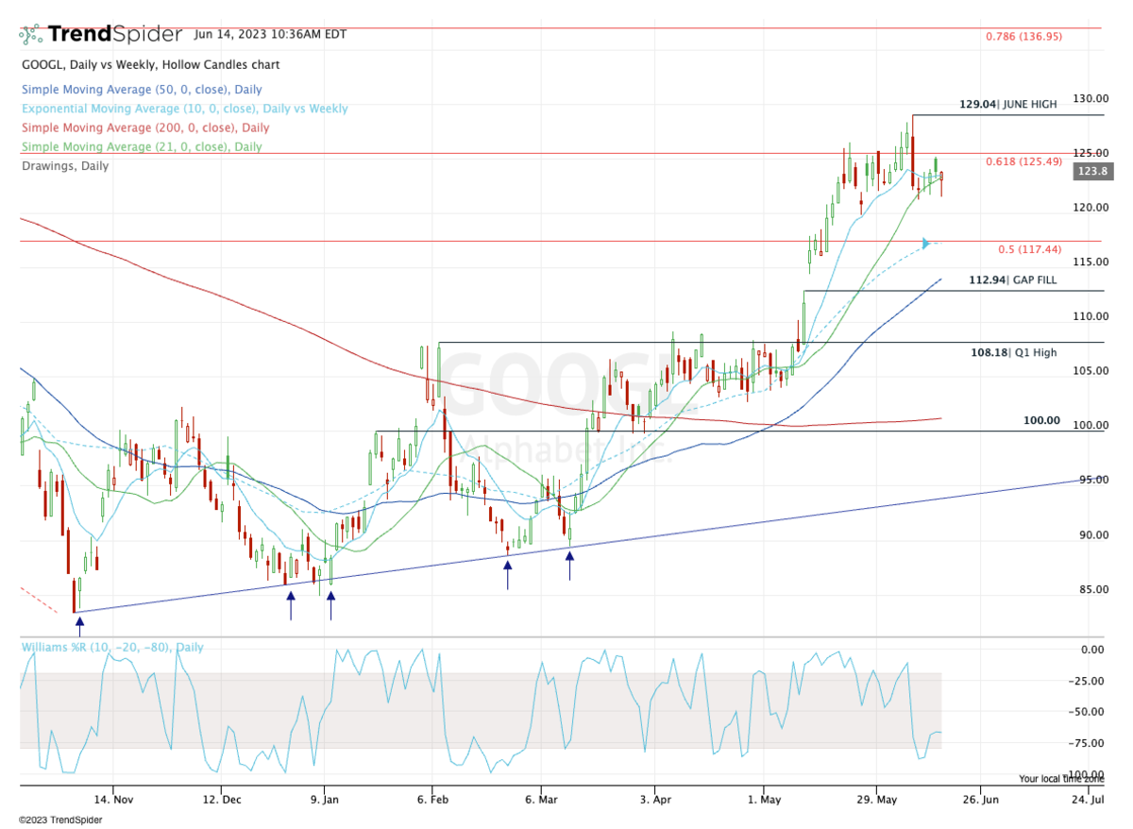Click the Williams %R indicator label

pos(112,648)
